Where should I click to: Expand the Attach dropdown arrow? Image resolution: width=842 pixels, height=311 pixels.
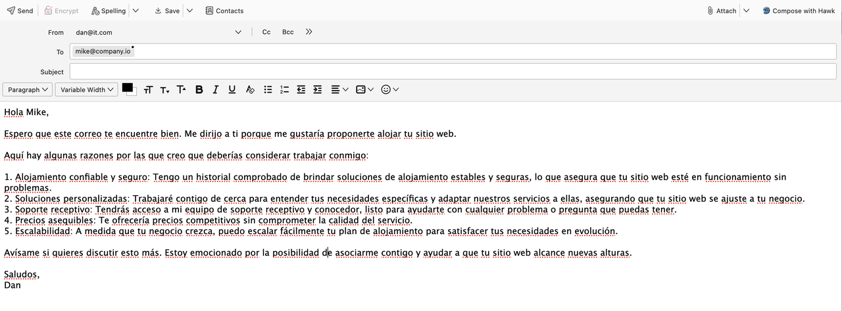click(746, 11)
